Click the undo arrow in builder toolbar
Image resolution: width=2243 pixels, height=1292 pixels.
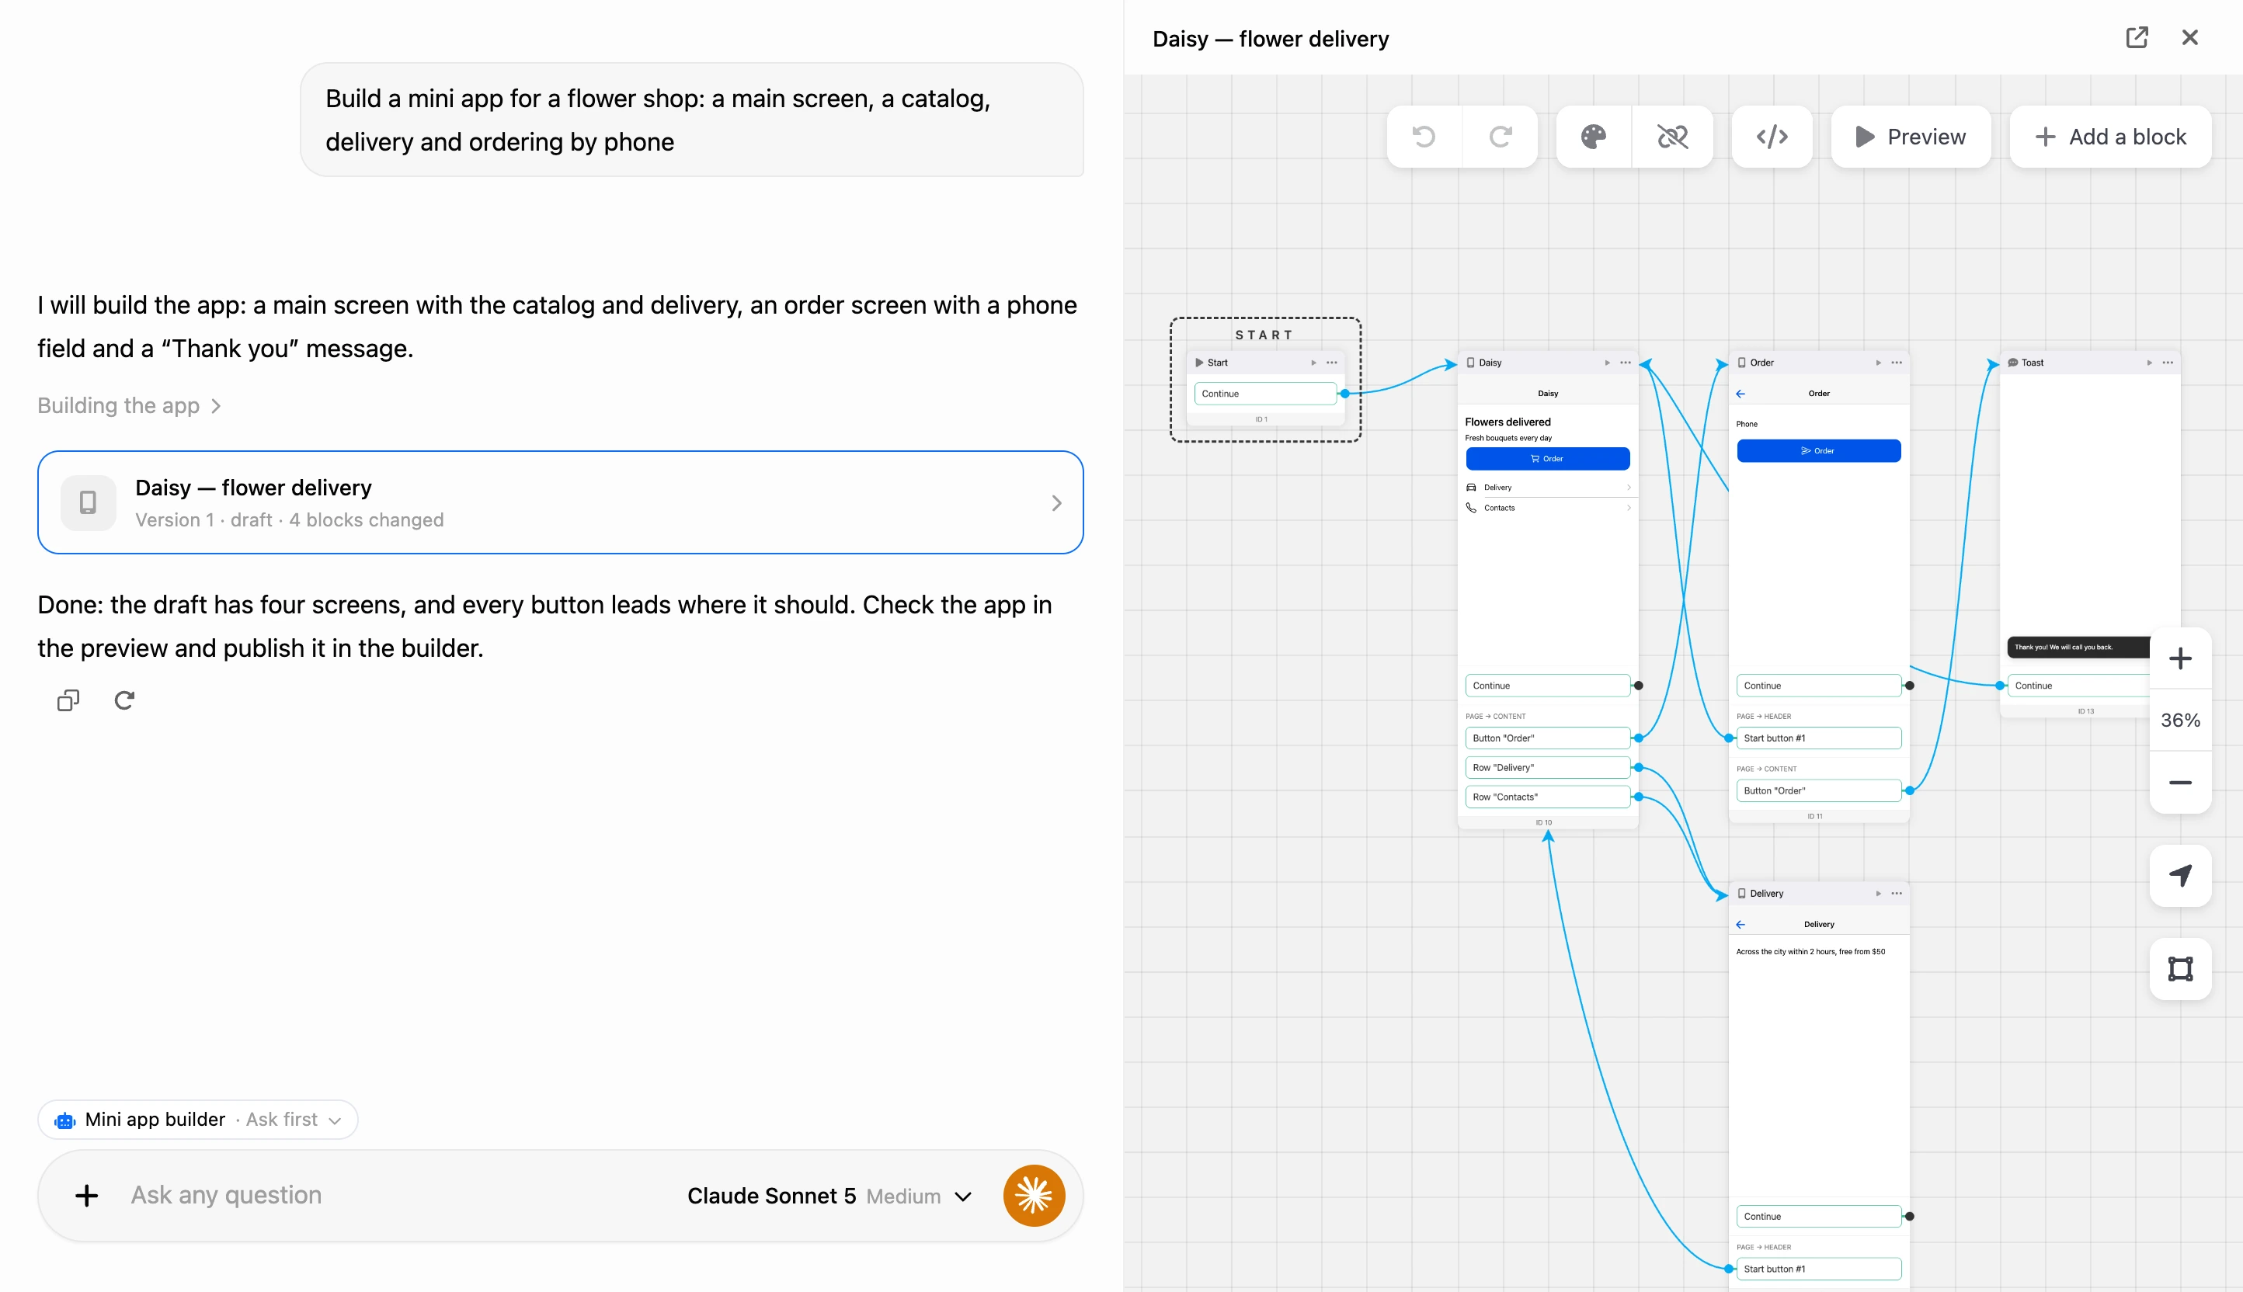click(x=1424, y=137)
